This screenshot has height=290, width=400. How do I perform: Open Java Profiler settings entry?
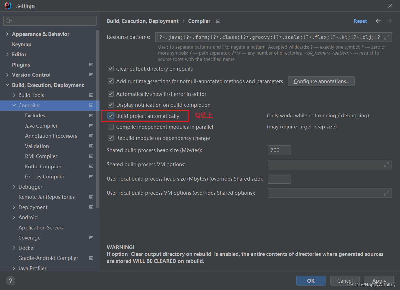(32, 268)
